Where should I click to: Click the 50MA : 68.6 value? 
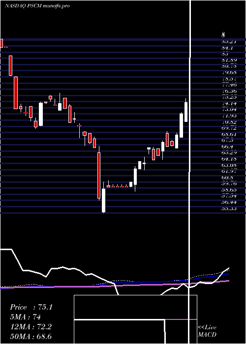point(31,337)
